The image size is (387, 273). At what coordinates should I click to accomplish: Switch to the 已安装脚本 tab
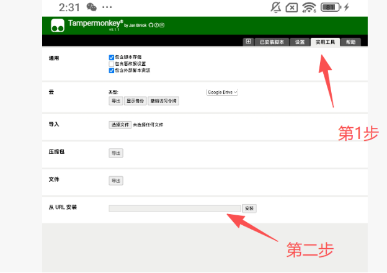pyautogui.click(x=272, y=42)
